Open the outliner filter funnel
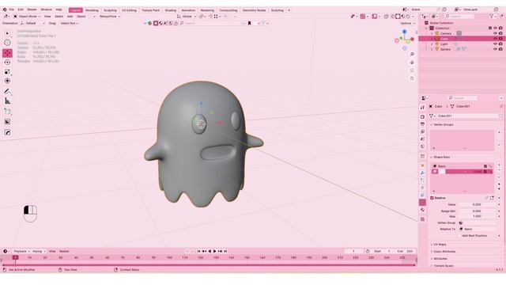This screenshot has height=285, width=506. point(492,16)
